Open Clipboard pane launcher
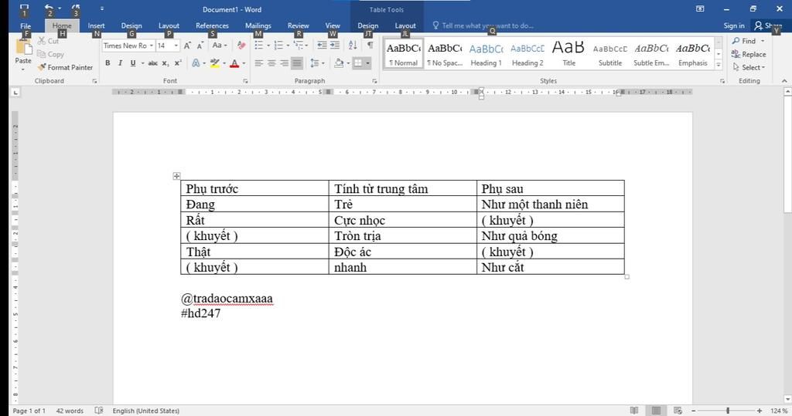792x416 pixels. coord(94,81)
